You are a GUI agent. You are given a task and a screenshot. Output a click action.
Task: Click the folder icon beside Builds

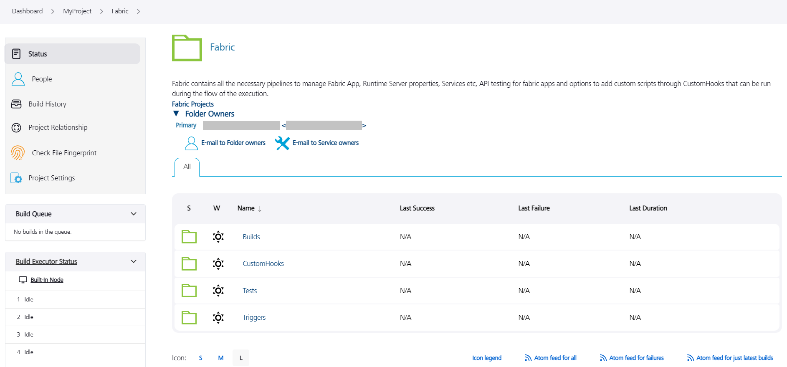point(189,237)
